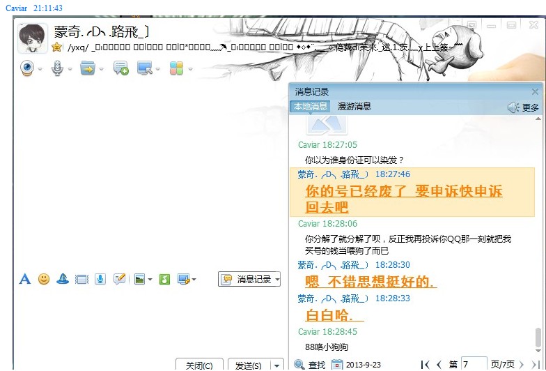Expand the microphone options arrow
Image resolution: width=546 pixels, height=371 pixels.
pos(70,69)
